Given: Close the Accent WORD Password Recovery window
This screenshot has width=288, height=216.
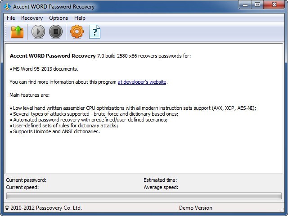Looking at the screenshot, I should pos(274,5).
